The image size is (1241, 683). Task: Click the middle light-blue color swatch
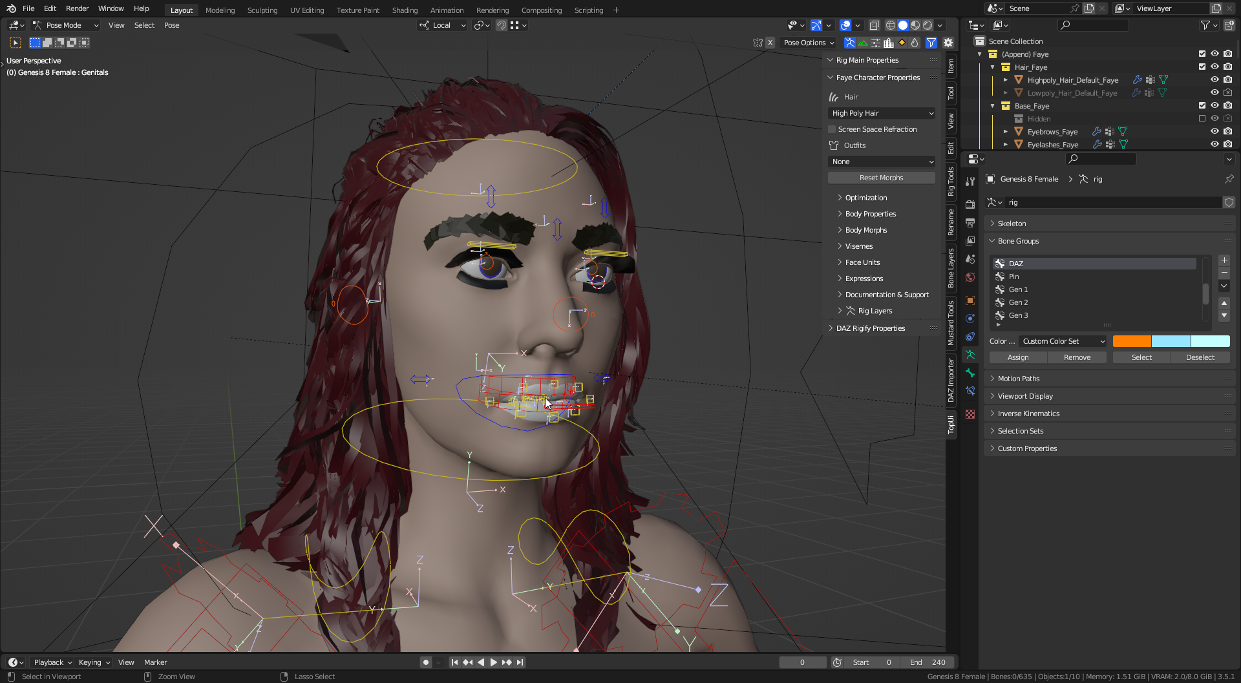(x=1171, y=341)
